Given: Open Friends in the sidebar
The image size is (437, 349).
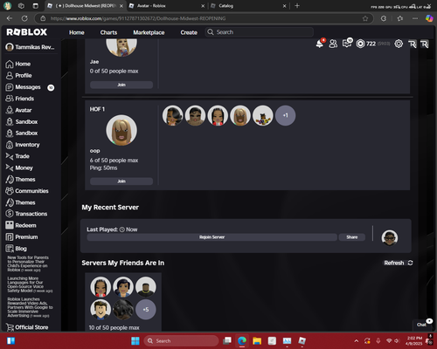Looking at the screenshot, I should click(20, 99).
